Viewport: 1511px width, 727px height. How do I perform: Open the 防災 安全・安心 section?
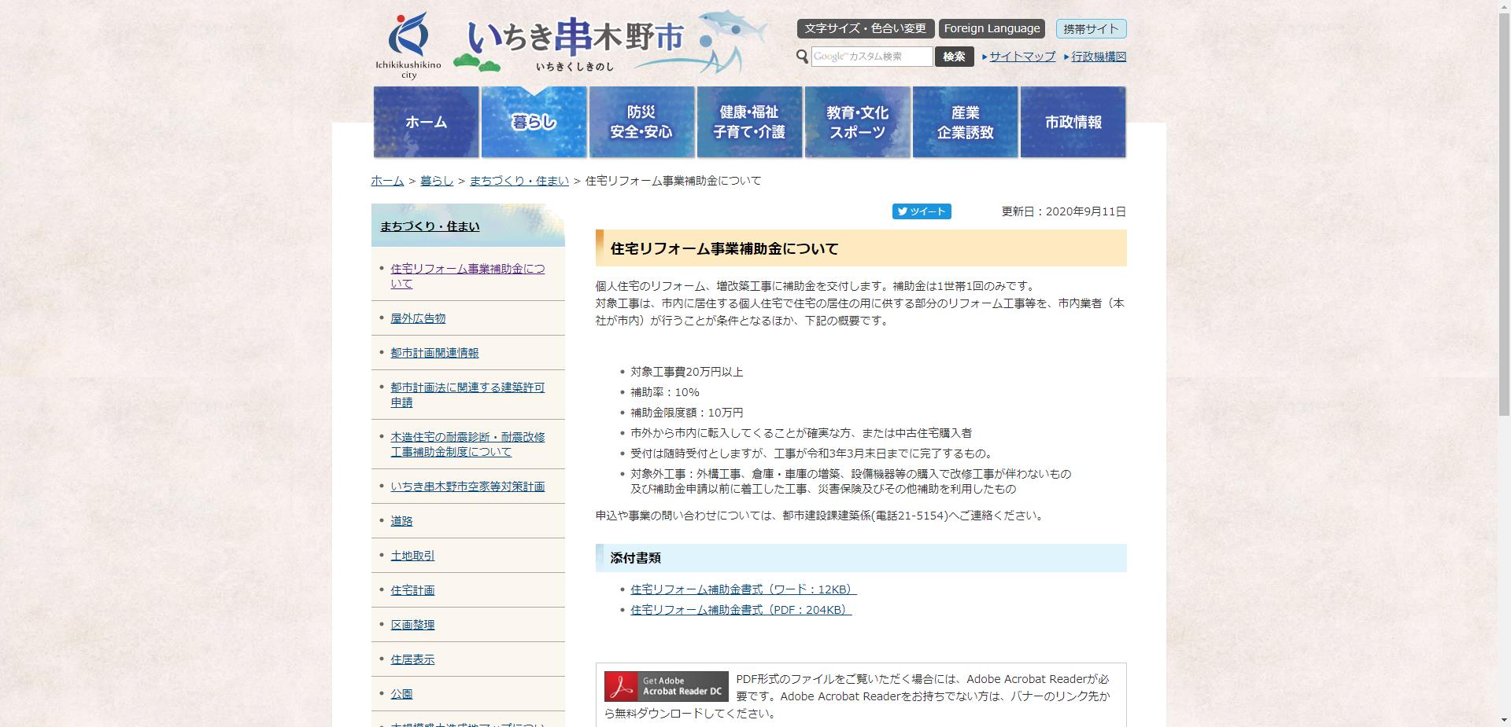pos(641,121)
